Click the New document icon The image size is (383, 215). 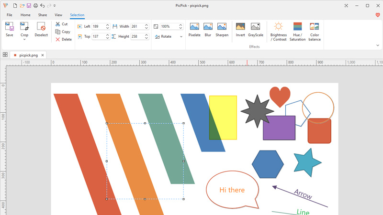point(15,5)
